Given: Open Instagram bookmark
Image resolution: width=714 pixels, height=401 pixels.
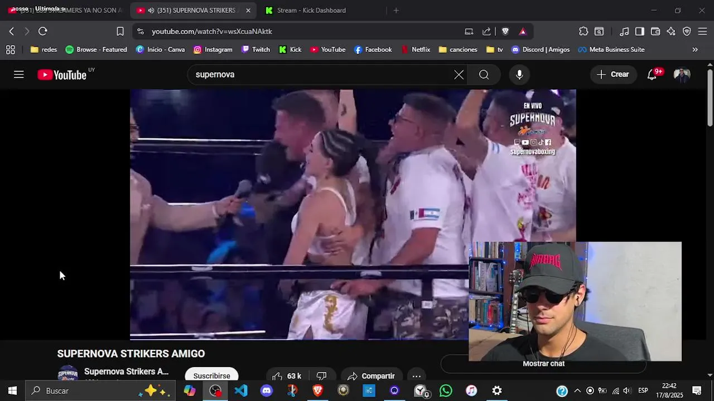Looking at the screenshot, I should [213, 50].
